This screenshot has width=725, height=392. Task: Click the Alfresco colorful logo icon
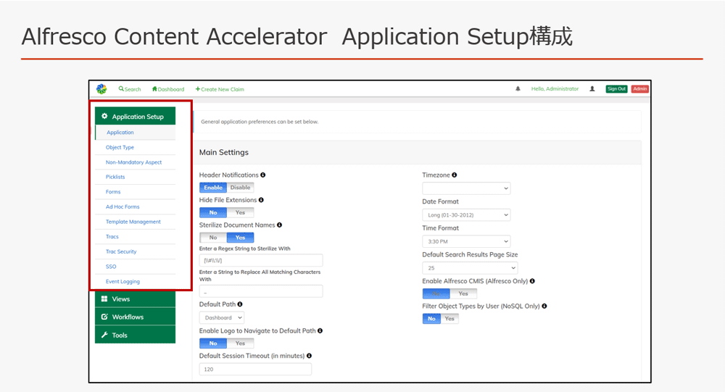[x=101, y=88]
